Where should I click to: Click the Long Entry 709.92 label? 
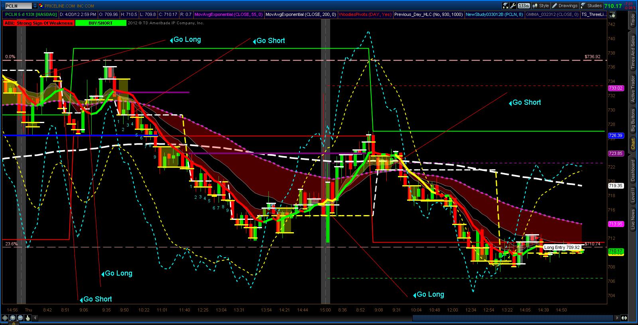562,247
